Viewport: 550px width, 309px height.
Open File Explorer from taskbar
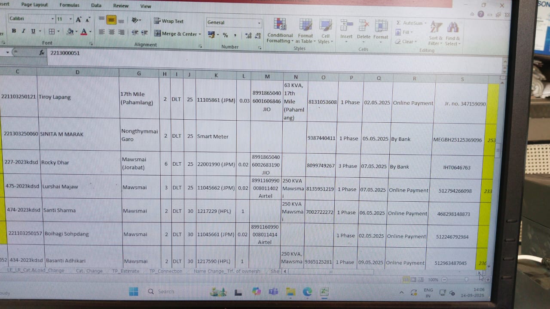point(291,292)
